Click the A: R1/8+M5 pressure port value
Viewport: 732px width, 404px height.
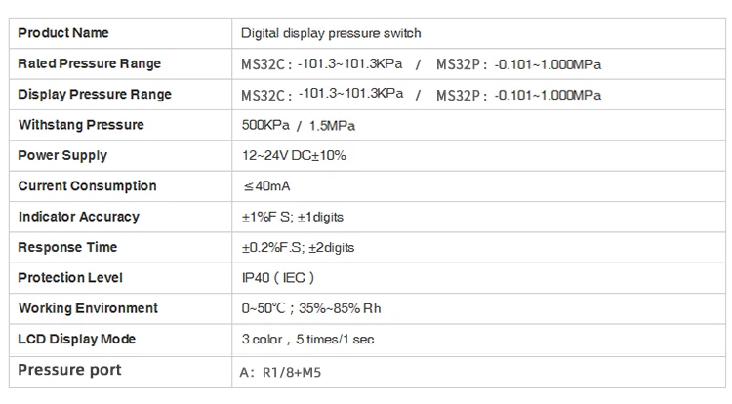coord(280,372)
